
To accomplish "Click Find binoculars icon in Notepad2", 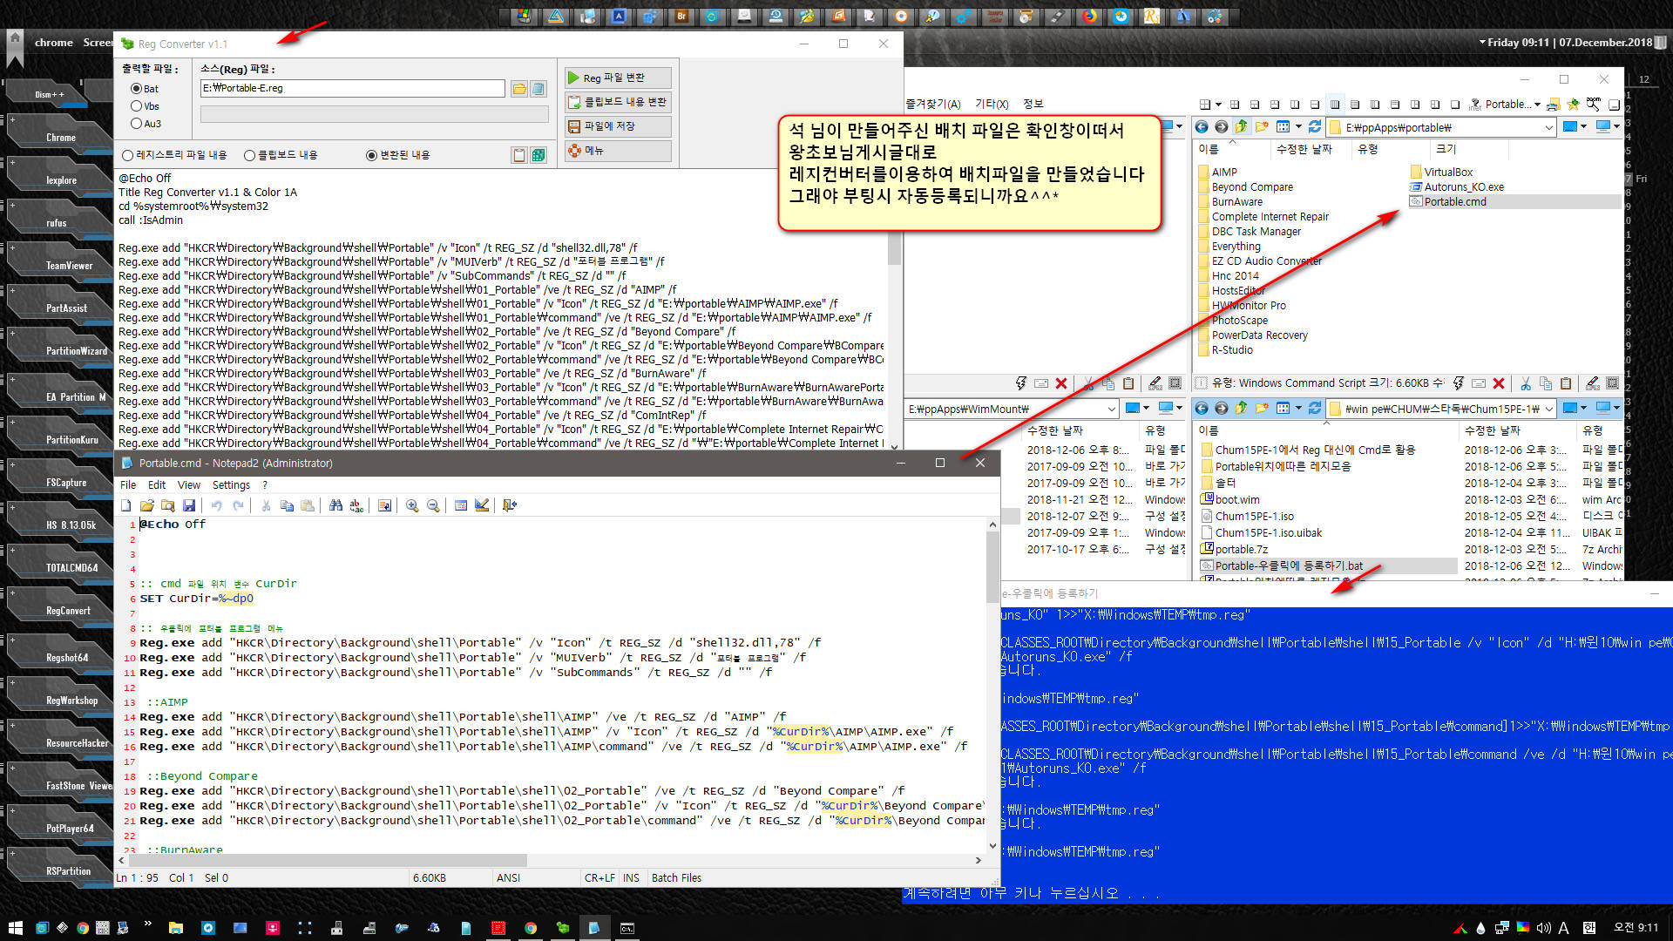I will [335, 505].
